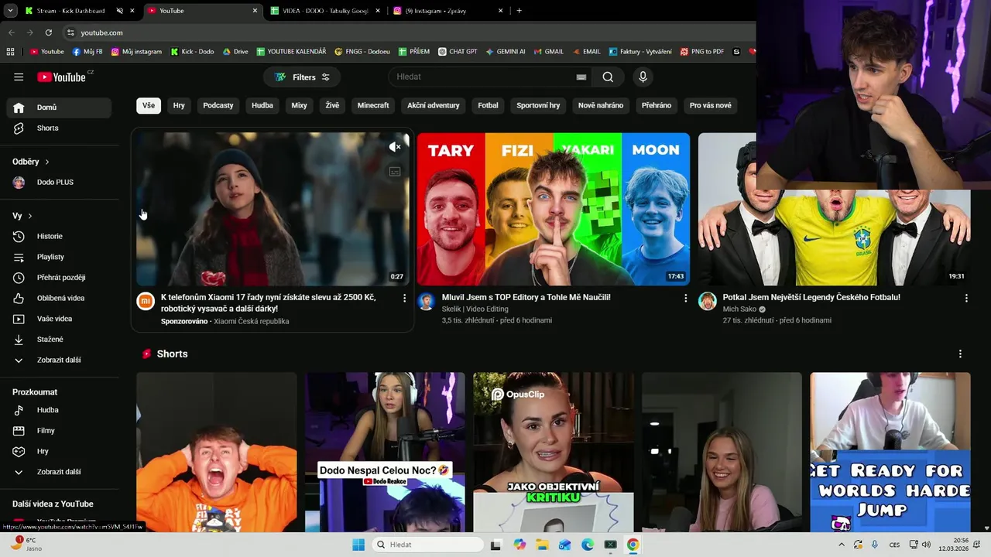Open video title Mluvil Jsem s TOP Editory

pyautogui.click(x=526, y=297)
